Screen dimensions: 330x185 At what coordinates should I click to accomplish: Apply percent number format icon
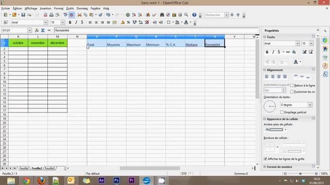(x=128, y=23)
